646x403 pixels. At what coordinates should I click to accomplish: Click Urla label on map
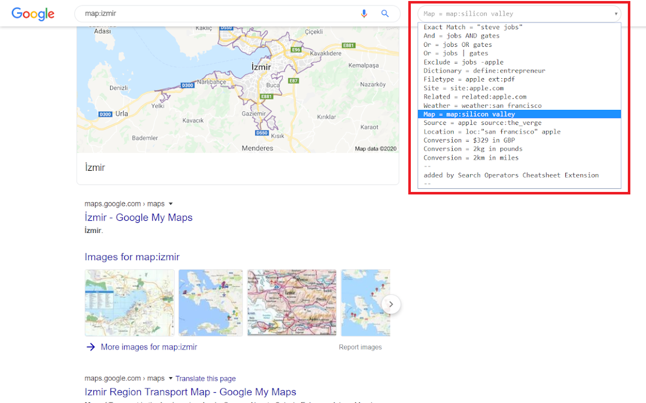[122, 113]
